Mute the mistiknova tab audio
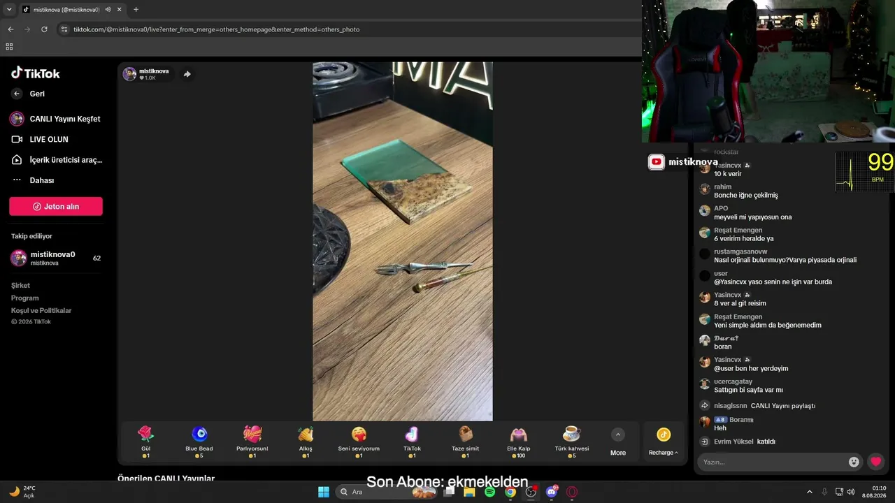Screen dimensions: 895x503 tap(108, 9)
